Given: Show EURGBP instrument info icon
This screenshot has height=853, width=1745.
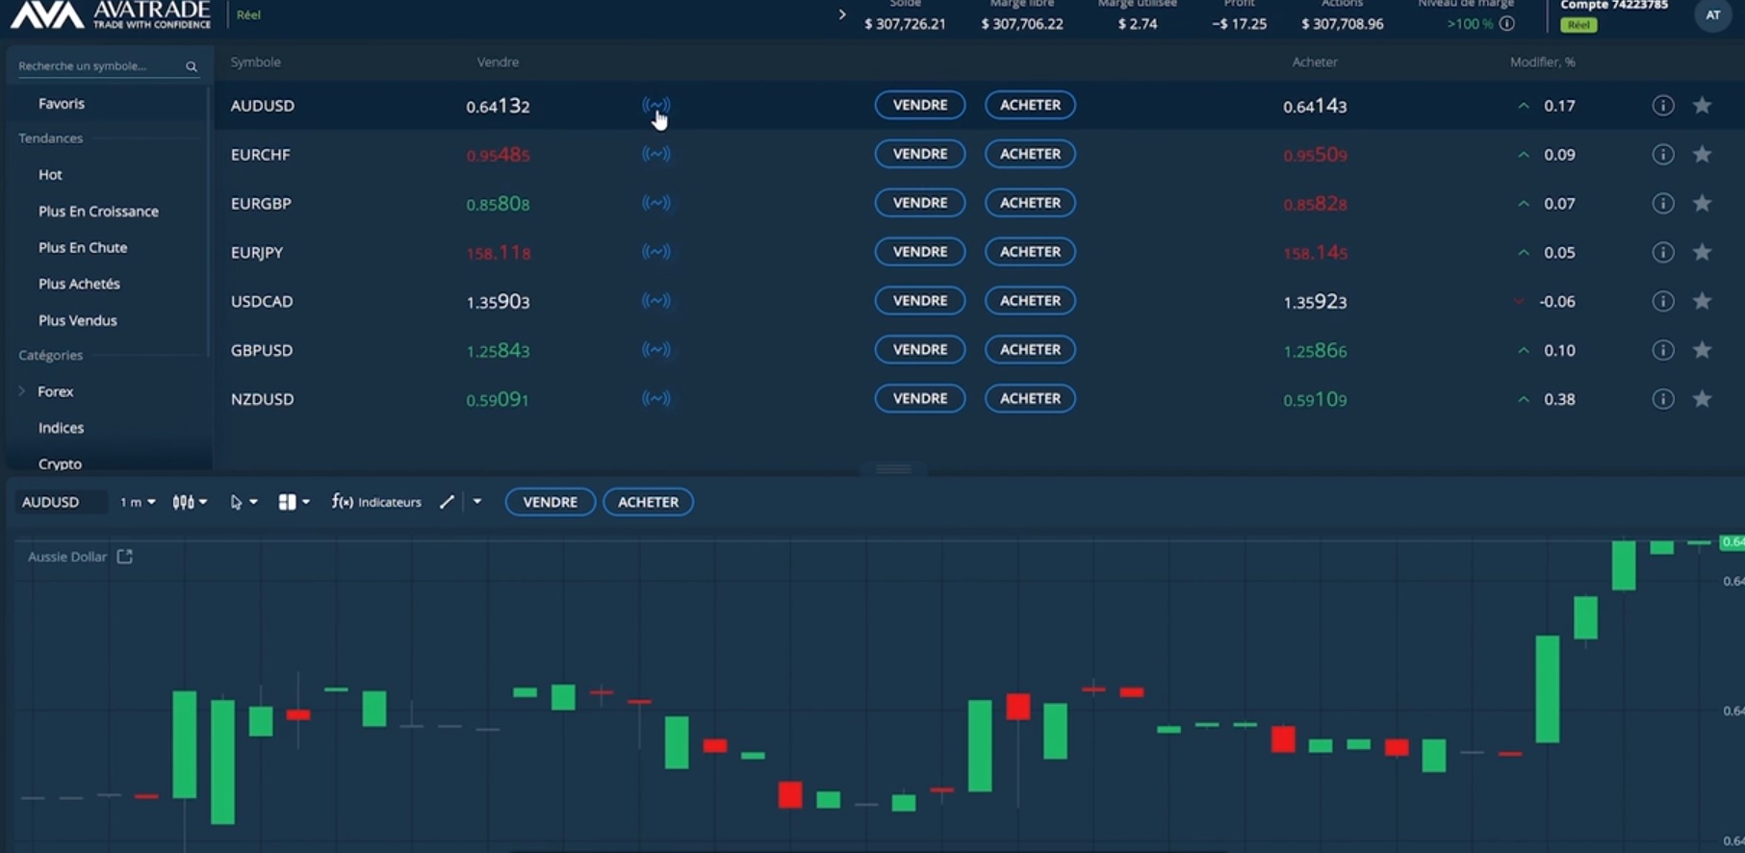Looking at the screenshot, I should [x=1663, y=203].
